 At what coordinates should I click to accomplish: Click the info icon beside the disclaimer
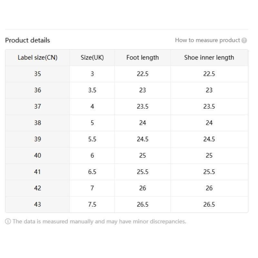(8, 222)
